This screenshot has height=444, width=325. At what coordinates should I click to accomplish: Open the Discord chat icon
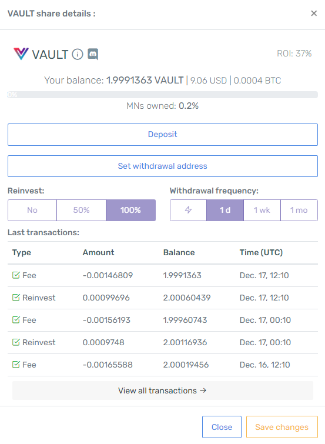(x=93, y=54)
